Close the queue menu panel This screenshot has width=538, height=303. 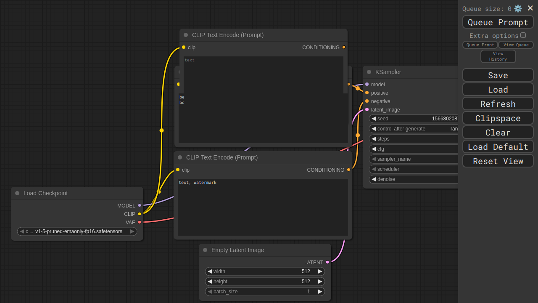pos(530,8)
